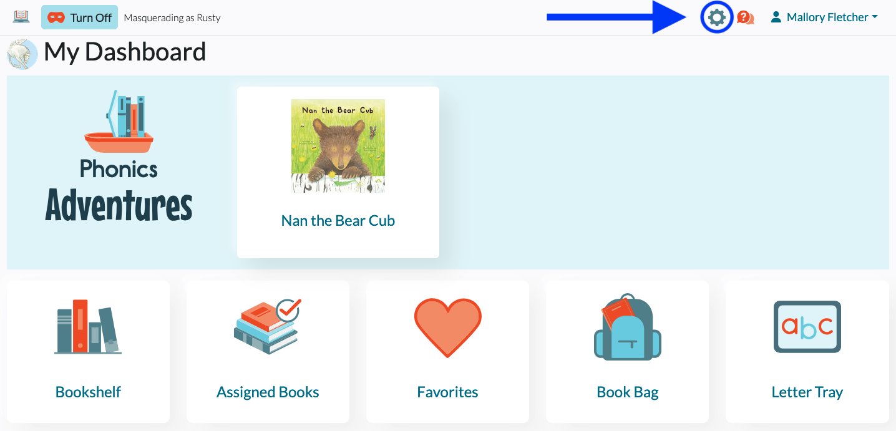Expand the Mallory Fletcher user menu
896x431 pixels.
pos(824,17)
